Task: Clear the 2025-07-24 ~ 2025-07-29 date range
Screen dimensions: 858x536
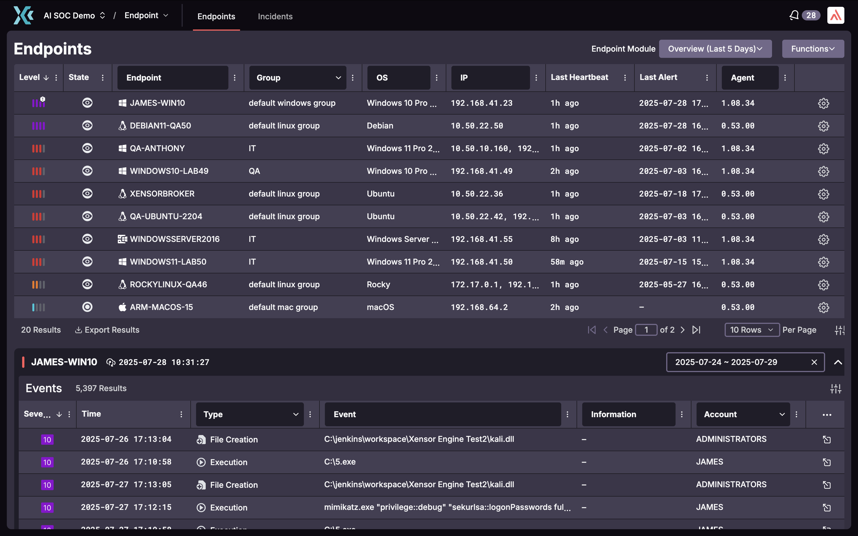Action: (814, 362)
